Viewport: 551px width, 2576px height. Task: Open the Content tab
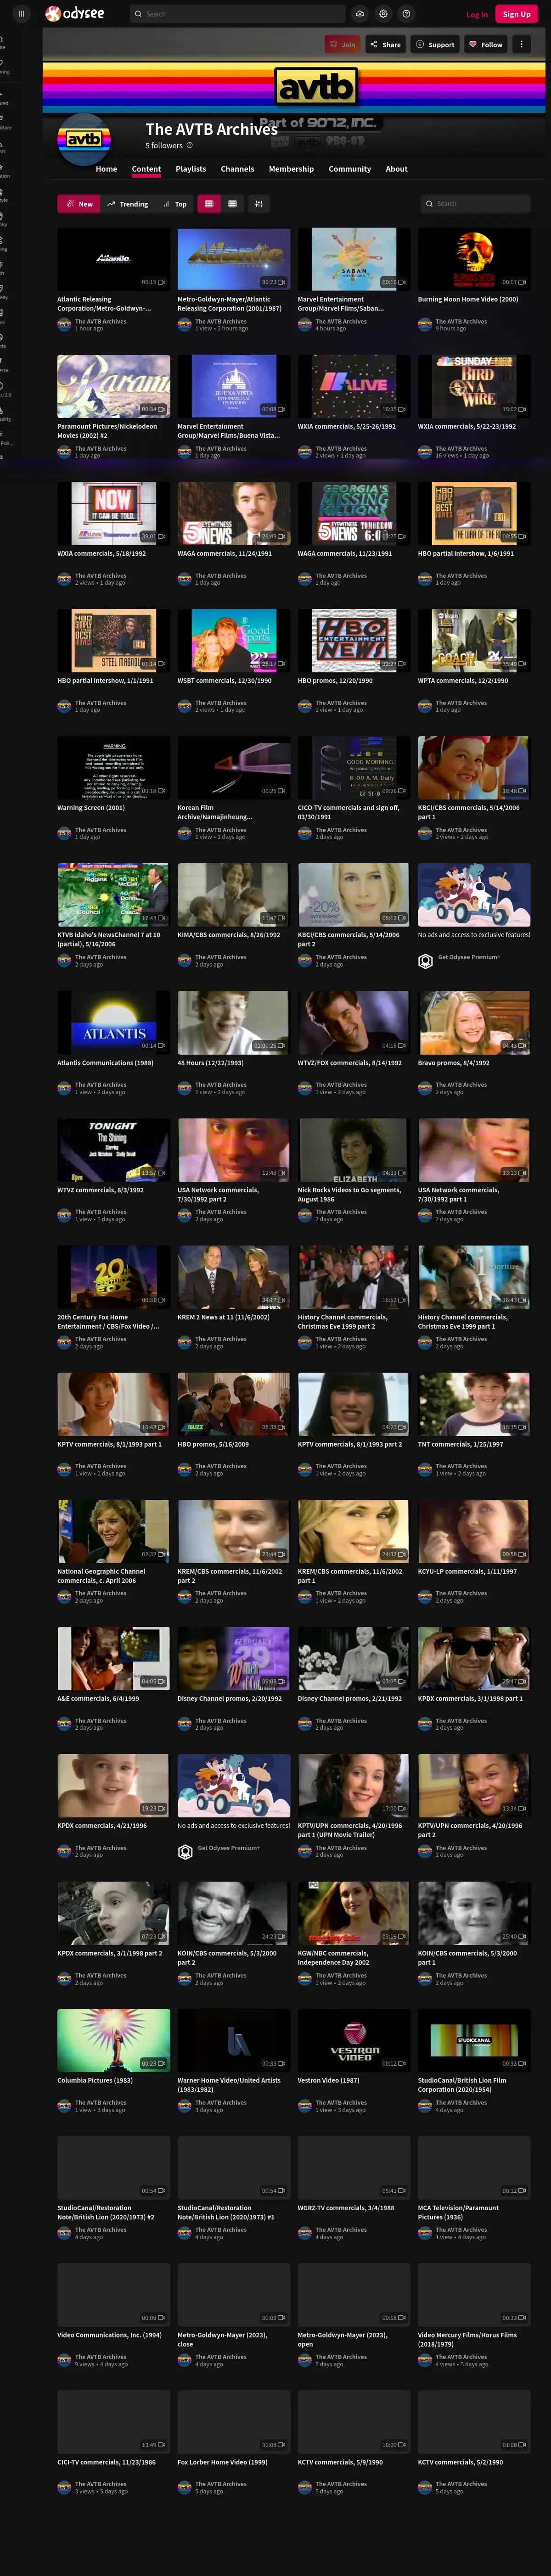coord(146,169)
